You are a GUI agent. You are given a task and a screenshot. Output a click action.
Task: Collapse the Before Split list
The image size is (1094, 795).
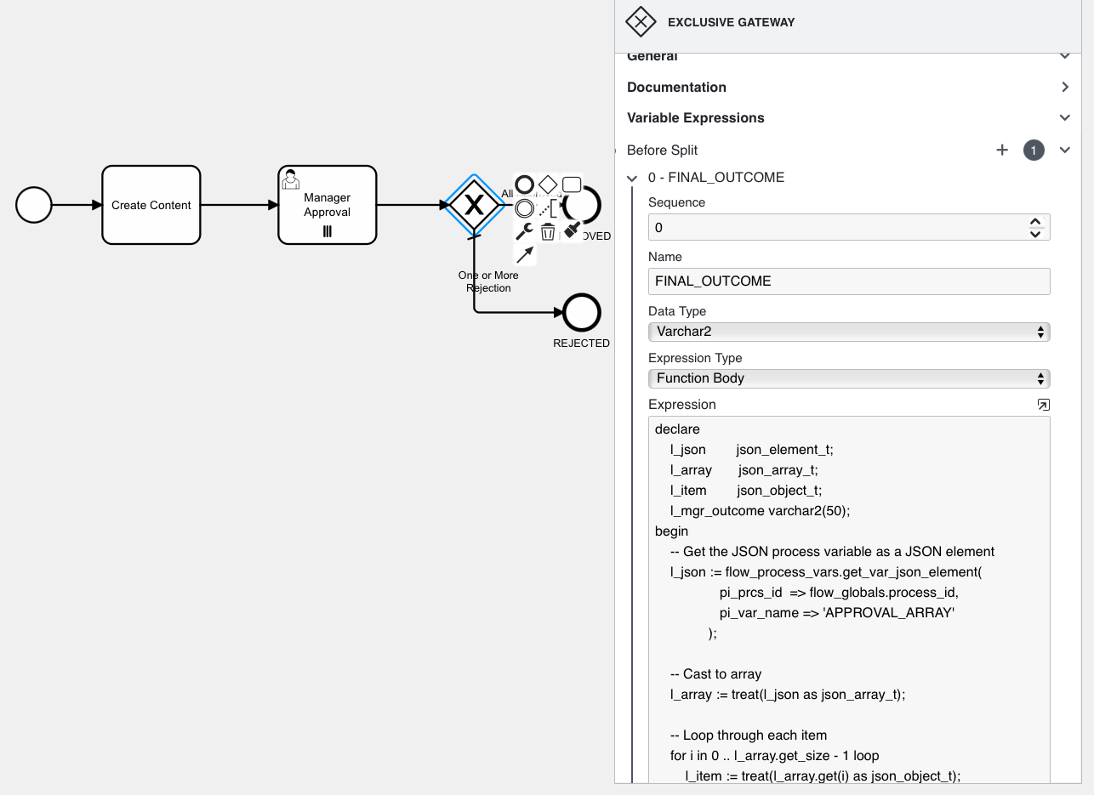click(x=1064, y=150)
